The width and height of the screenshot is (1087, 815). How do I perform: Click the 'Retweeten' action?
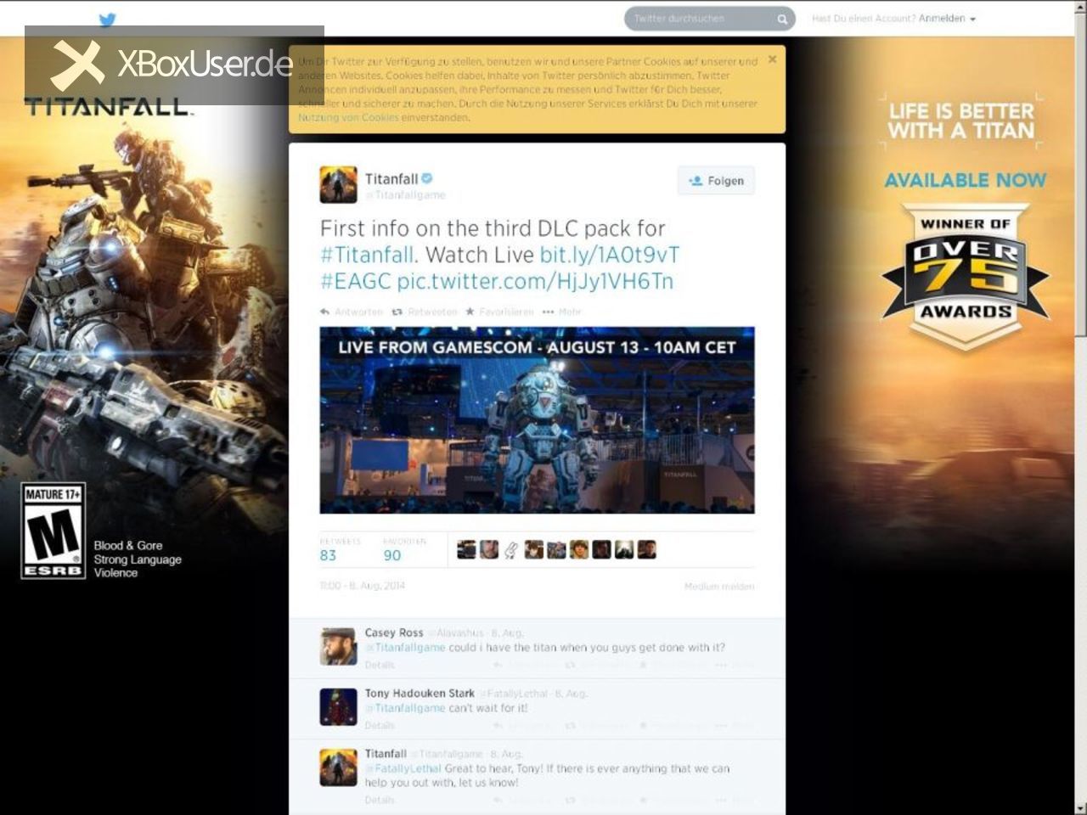coord(425,312)
